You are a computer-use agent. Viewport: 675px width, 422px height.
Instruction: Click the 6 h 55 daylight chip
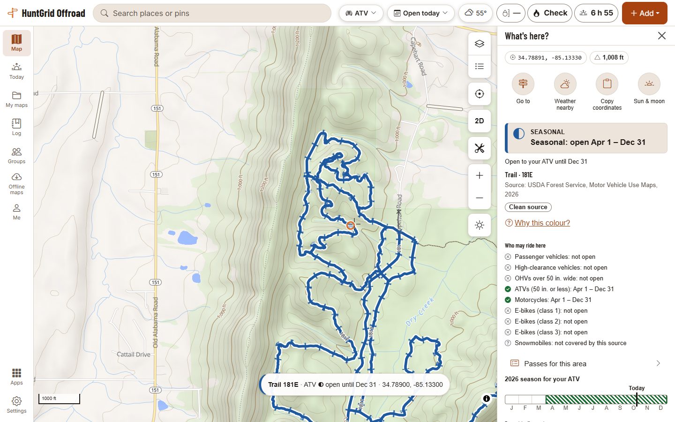596,13
